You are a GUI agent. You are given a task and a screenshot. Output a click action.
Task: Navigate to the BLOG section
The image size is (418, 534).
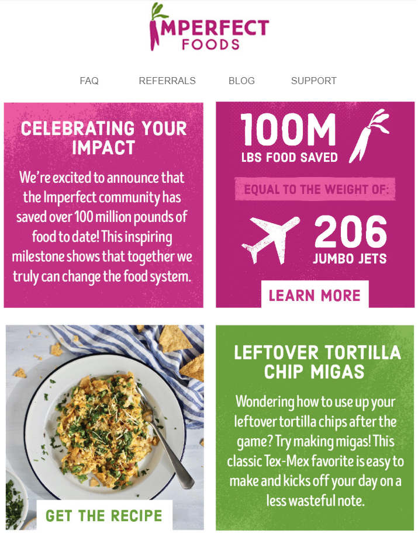[x=241, y=81]
